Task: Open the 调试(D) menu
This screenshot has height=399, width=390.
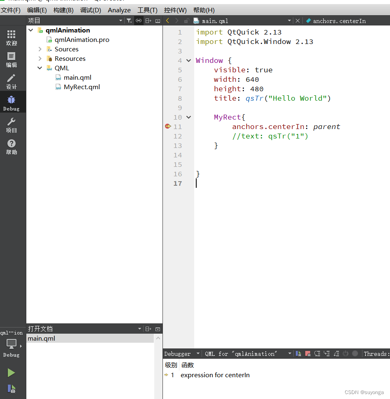Action: coord(91,10)
